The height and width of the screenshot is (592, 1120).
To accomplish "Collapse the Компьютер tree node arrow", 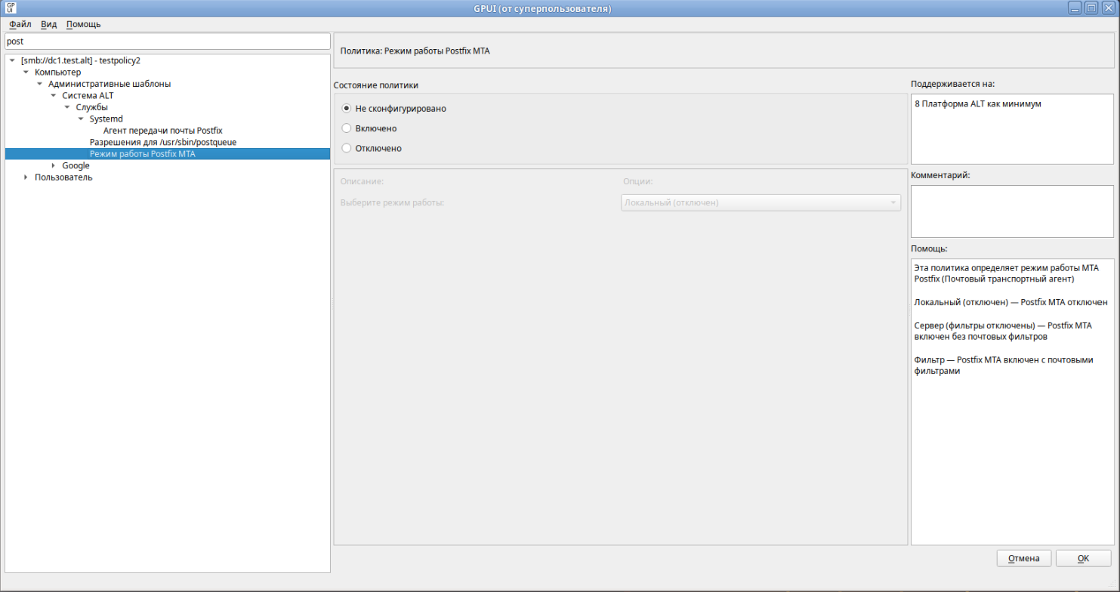I will 26,72.
